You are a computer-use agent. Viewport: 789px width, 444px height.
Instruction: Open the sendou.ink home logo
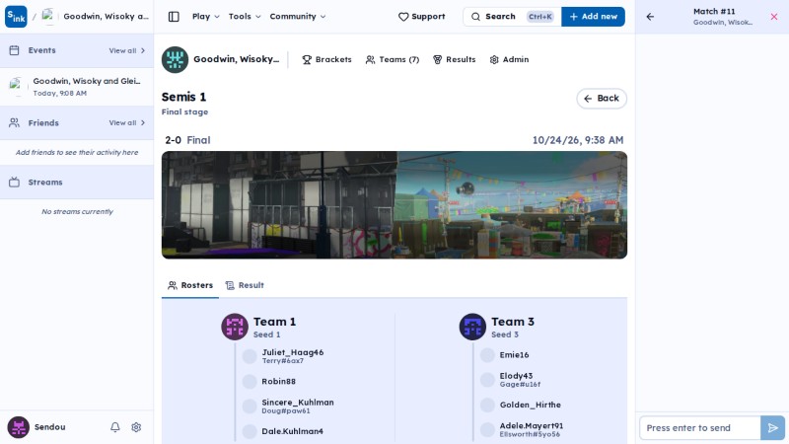(16, 17)
